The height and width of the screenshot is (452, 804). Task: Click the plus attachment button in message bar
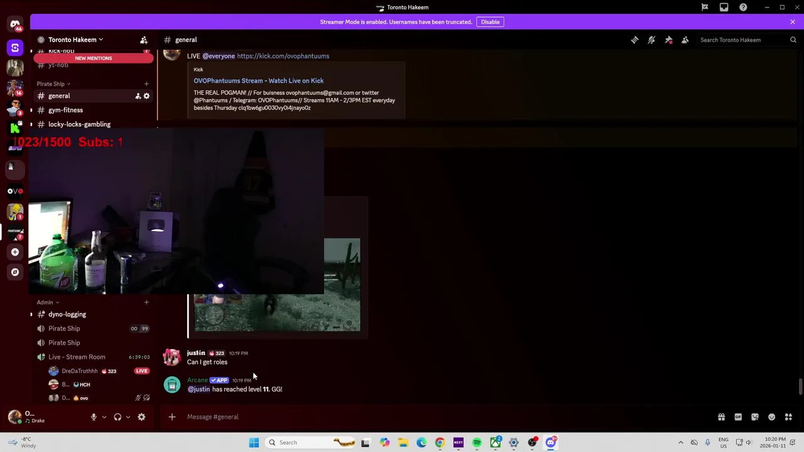171,417
